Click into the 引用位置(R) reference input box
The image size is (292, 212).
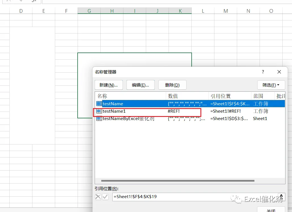click(195, 197)
